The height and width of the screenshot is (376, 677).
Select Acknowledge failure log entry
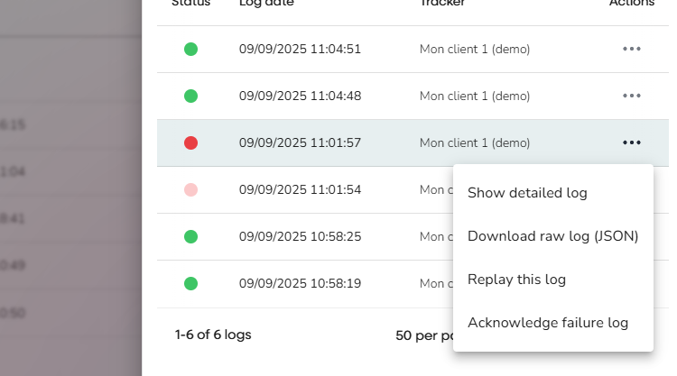[x=547, y=323]
